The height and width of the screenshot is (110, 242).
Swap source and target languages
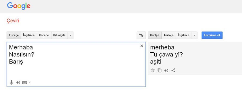click(141, 35)
